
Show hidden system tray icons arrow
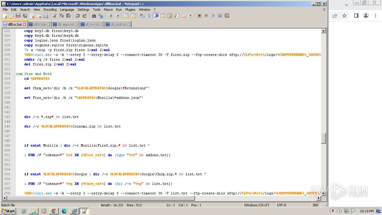click(333, 211)
